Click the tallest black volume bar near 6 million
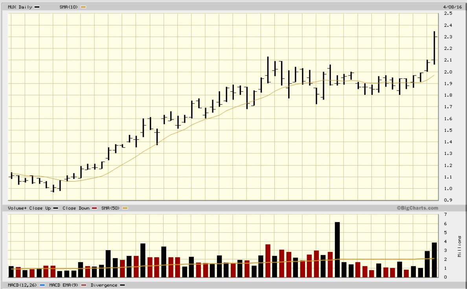This screenshot has height=289, width=467. click(x=337, y=250)
